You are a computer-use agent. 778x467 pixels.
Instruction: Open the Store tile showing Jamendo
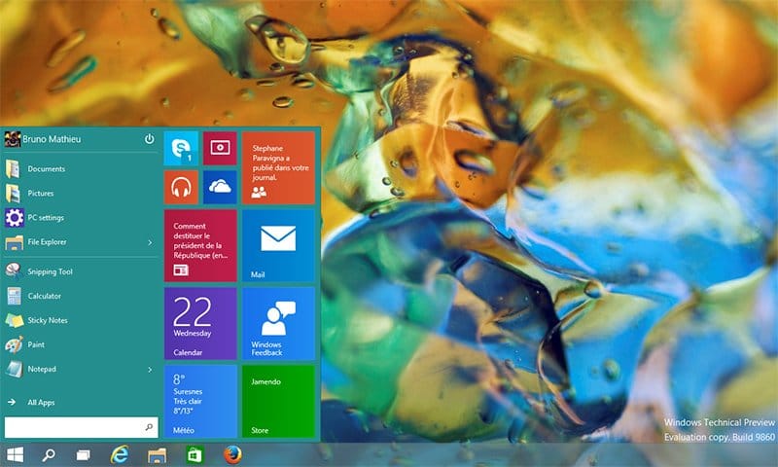pyautogui.click(x=278, y=402)
